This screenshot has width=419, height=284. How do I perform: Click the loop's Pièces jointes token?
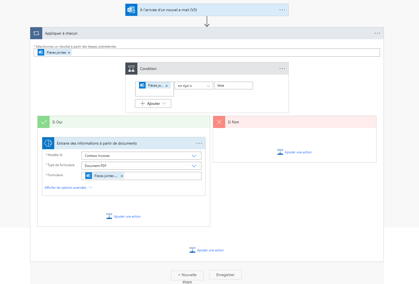click(x=55, y=53)
